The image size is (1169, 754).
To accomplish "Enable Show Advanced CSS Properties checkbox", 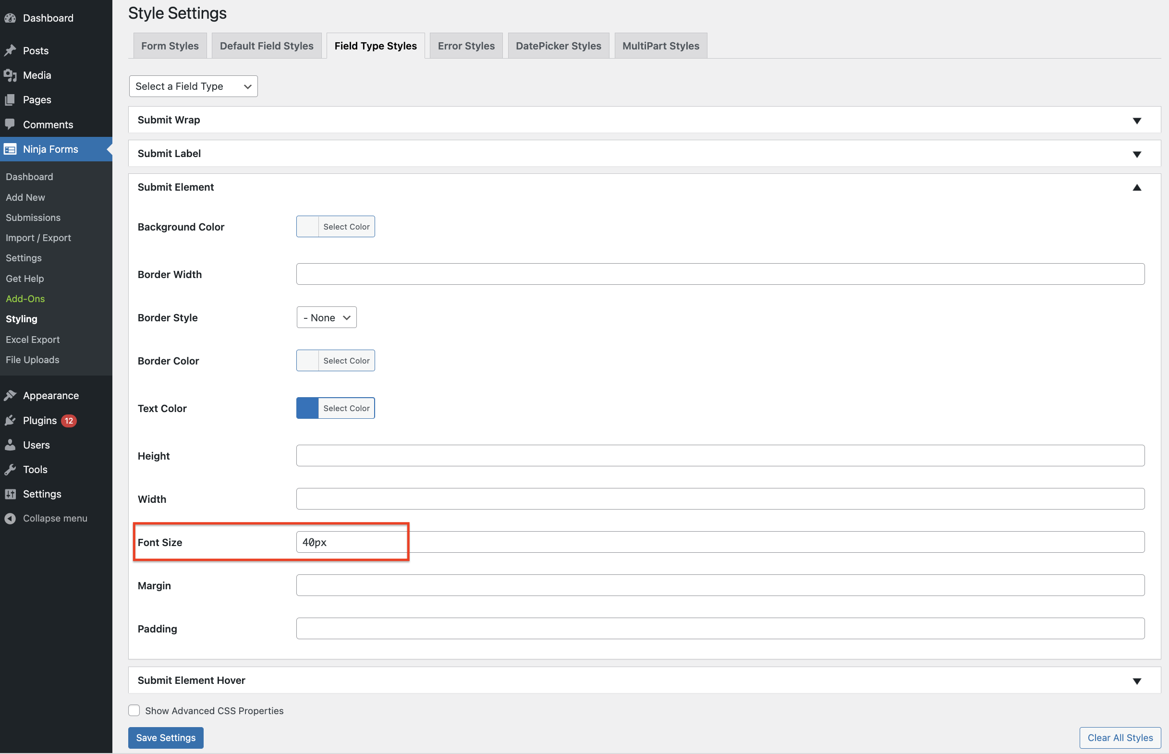I will point(134,710).
